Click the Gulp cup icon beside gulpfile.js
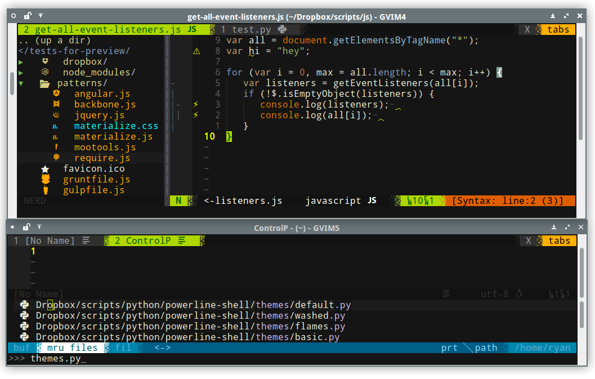The height and width of the screenshot is (379, 595). tap(46, 190)
